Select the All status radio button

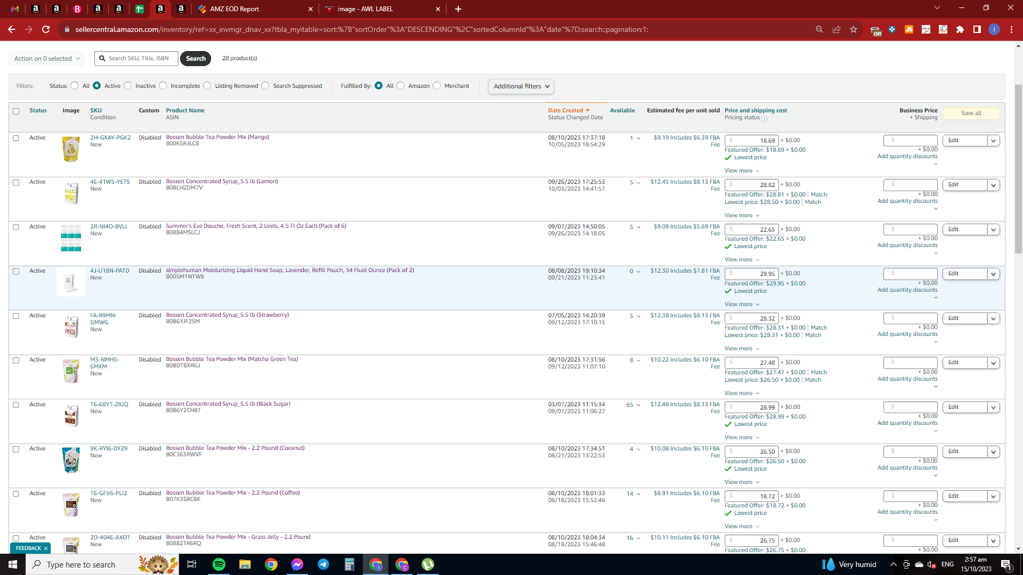point(75,86)
